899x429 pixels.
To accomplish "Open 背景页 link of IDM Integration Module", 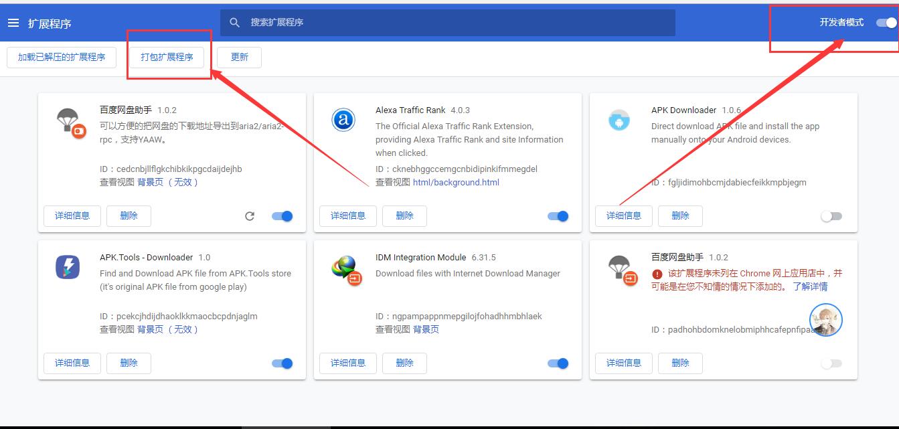I will click(x=426, y=329).
